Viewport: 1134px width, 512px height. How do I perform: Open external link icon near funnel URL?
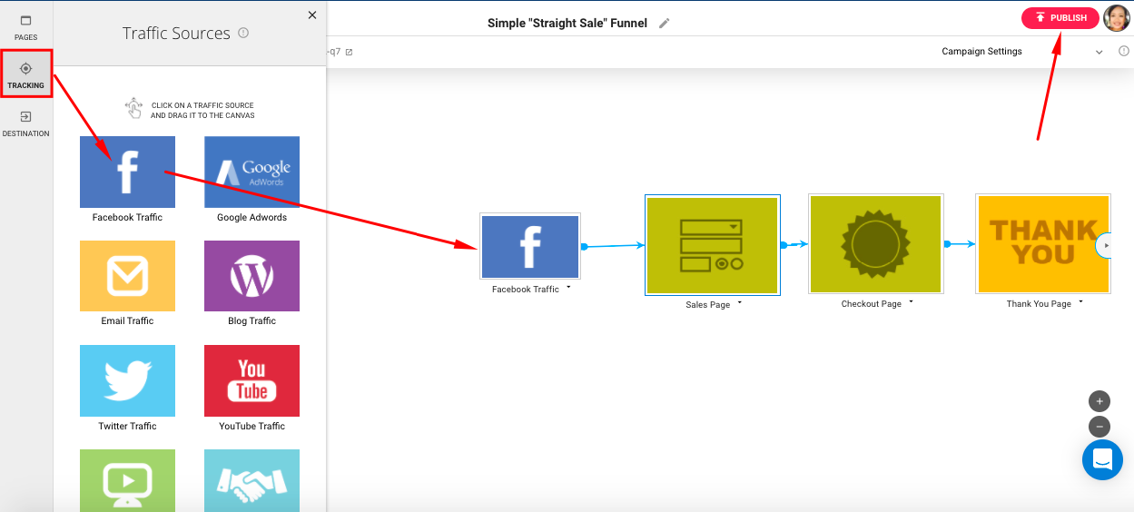(x=349, y=52)
